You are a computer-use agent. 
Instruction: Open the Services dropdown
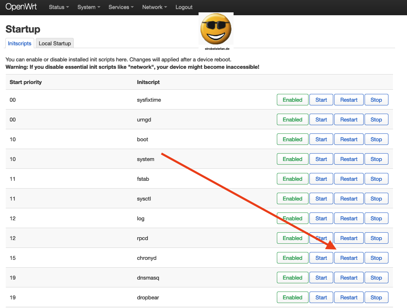tap(121, 7)
